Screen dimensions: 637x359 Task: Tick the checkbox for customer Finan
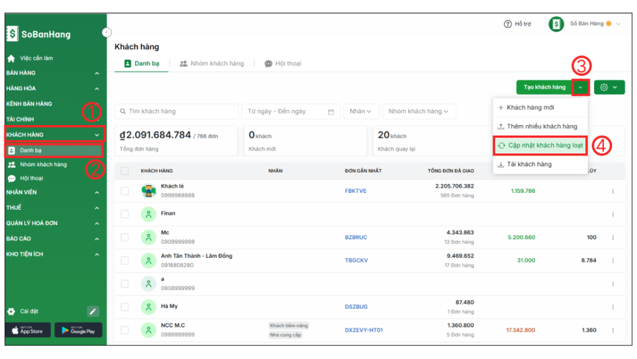click(125, 214)
